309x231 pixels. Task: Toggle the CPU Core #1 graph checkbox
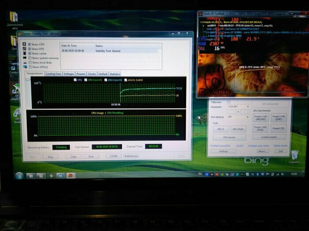click(x=86, y=80)
